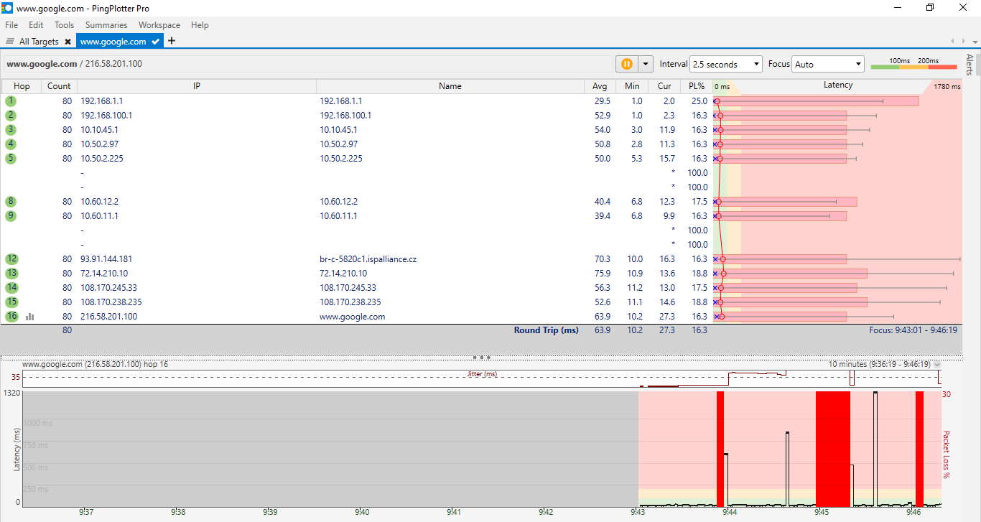Open the Summaries menu

tap(106, 25)
